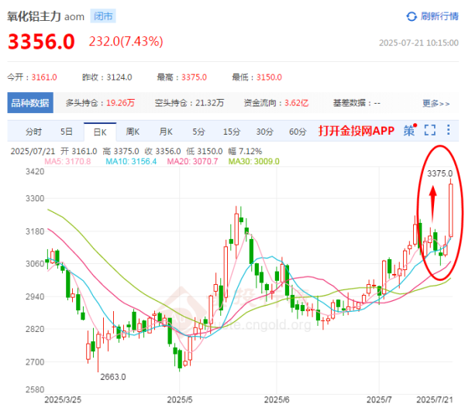Click the 资金流向 value 3.62亿
This screenshot has width=465, height=404.
coord(297,103)
